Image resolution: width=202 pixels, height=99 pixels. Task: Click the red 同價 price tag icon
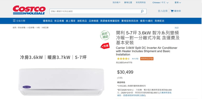105,46
